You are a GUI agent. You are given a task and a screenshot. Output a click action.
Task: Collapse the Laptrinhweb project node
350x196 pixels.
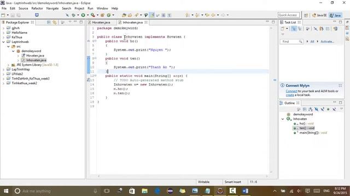3,42
